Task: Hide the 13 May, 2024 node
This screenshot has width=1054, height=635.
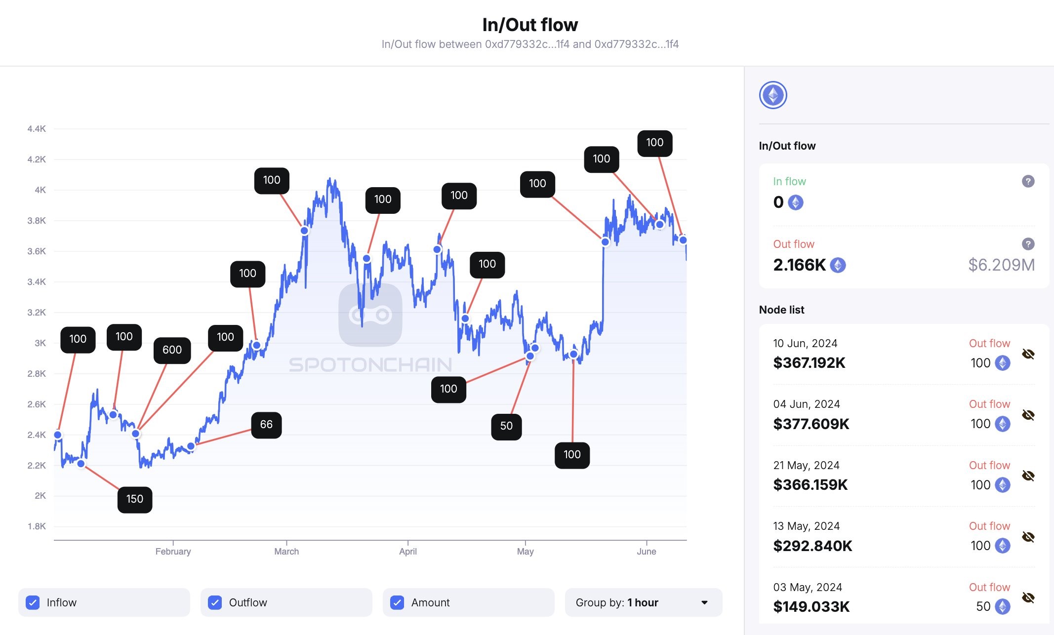Action: (x=1028, y=537)
